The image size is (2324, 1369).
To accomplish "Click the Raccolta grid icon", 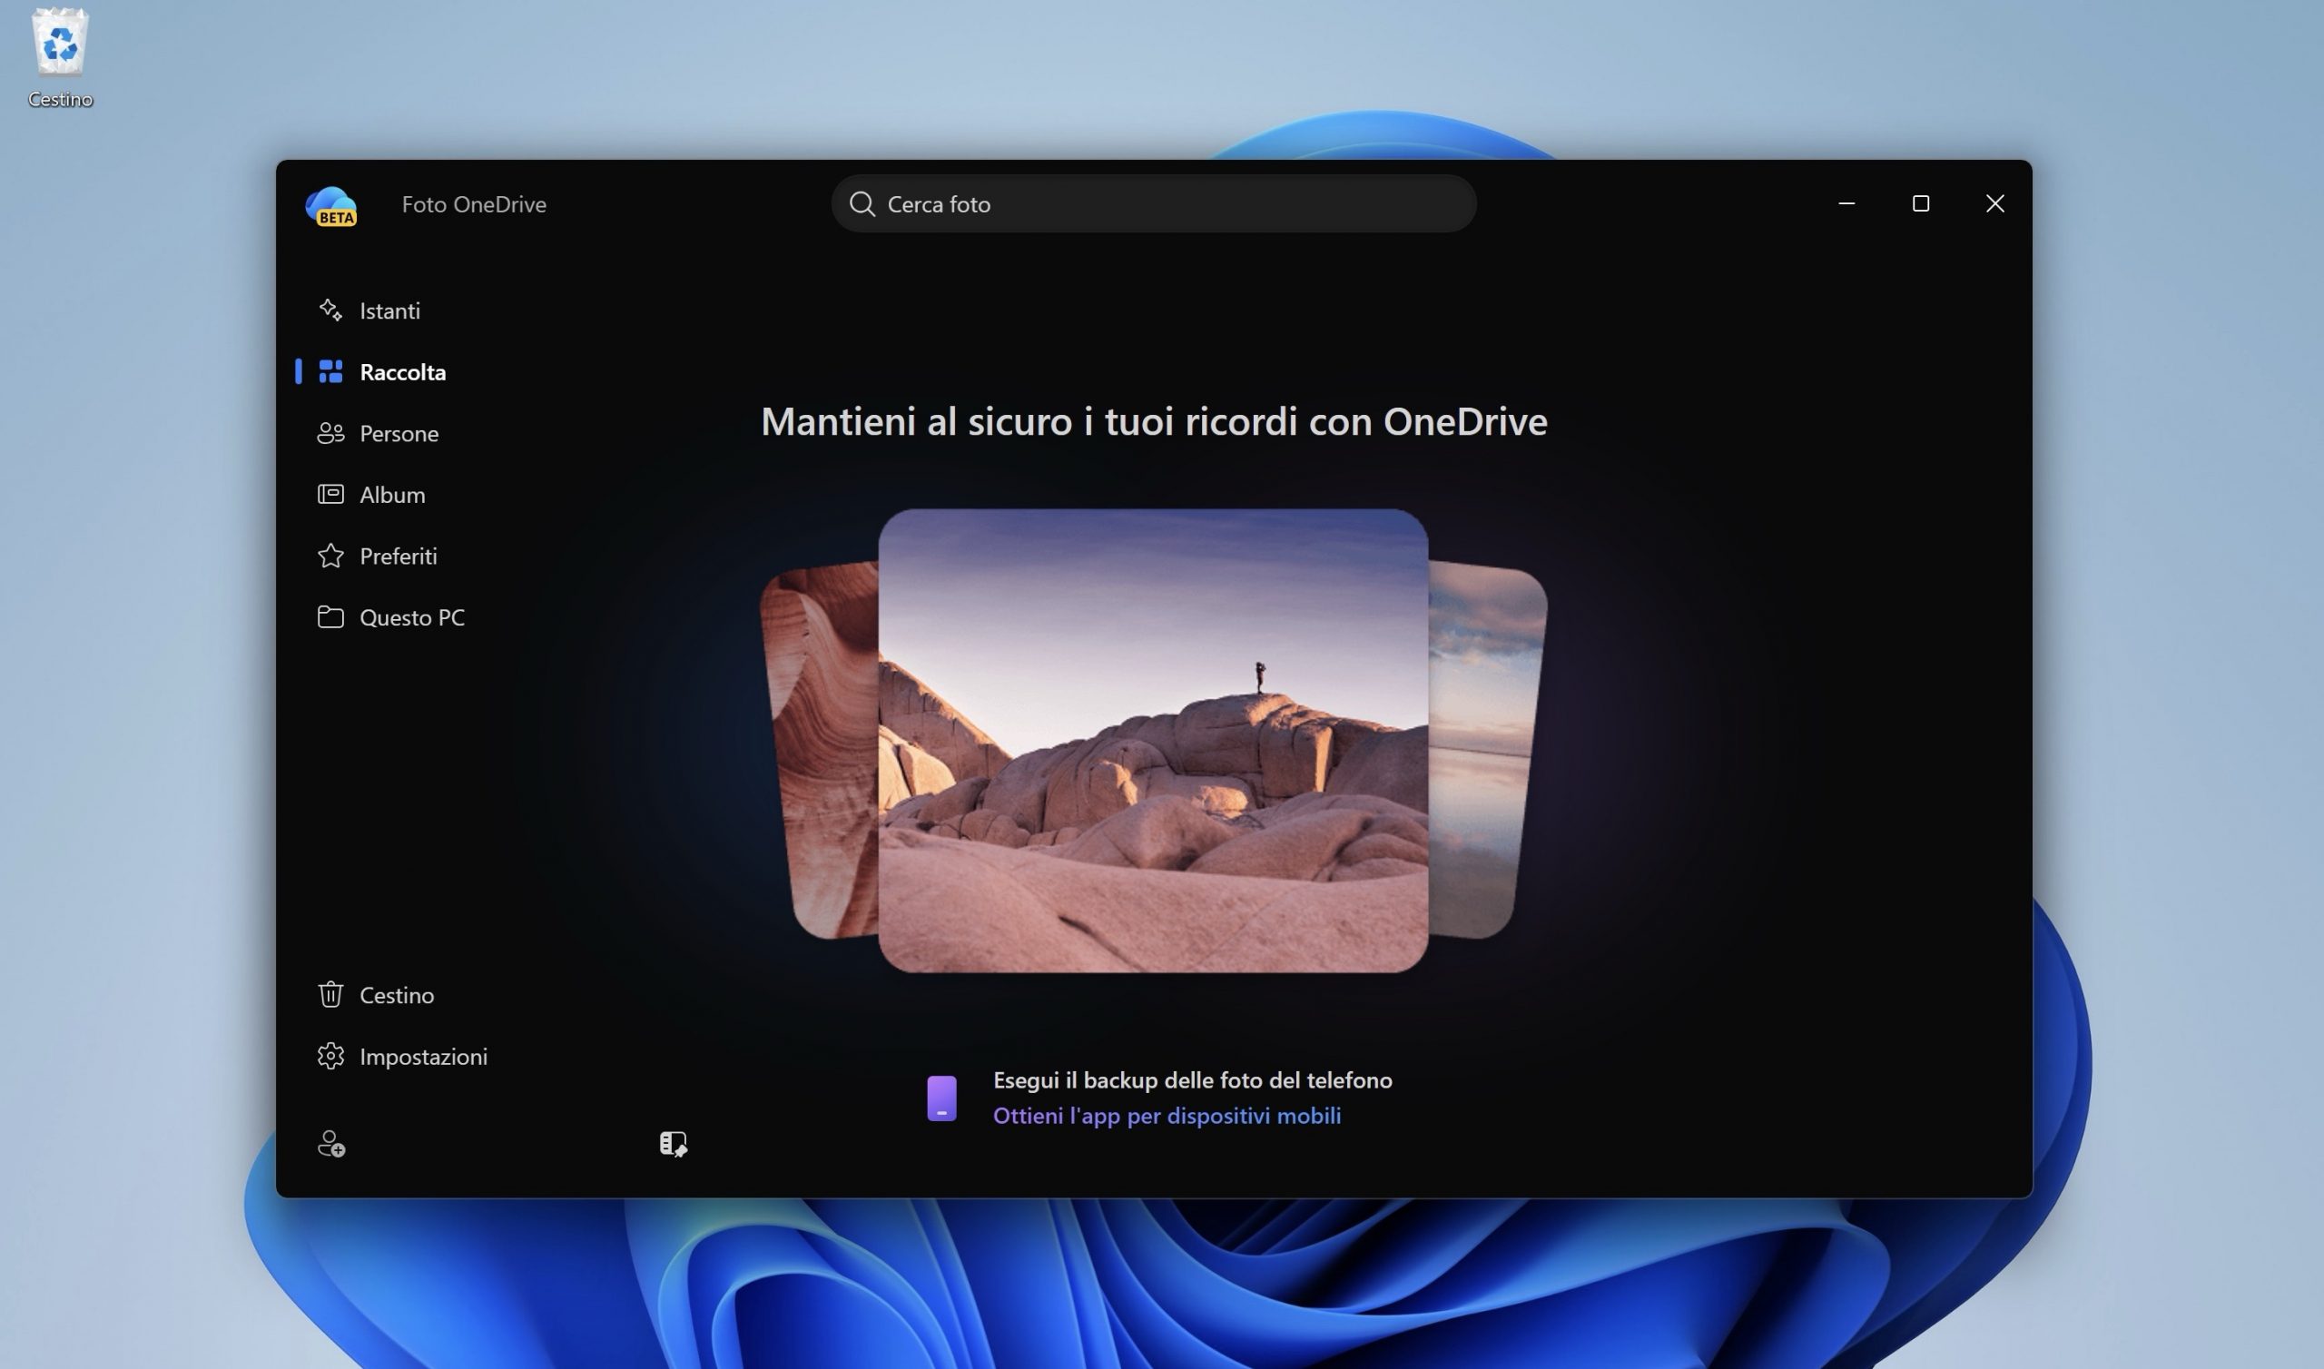I will [330, 372].
